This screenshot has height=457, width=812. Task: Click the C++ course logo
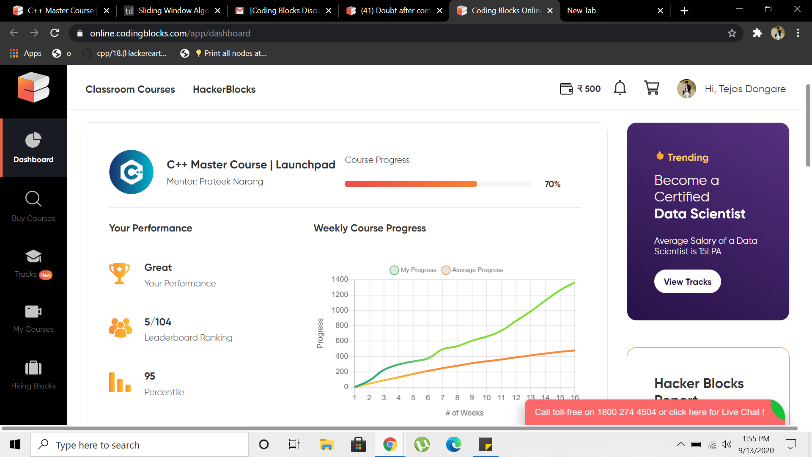tap(132, 172)
